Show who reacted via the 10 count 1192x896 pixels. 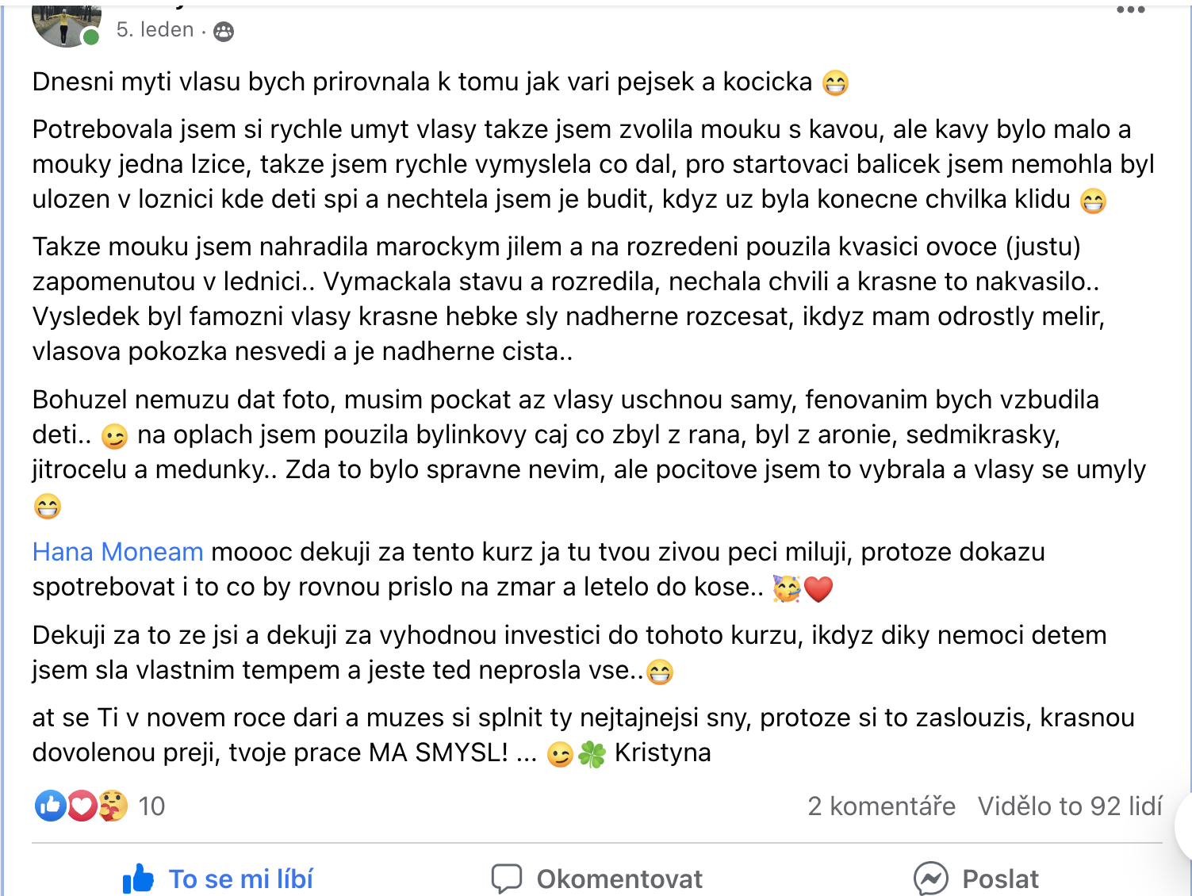[x=151, y=806]
